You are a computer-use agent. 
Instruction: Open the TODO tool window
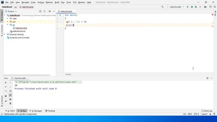point(10,111)
